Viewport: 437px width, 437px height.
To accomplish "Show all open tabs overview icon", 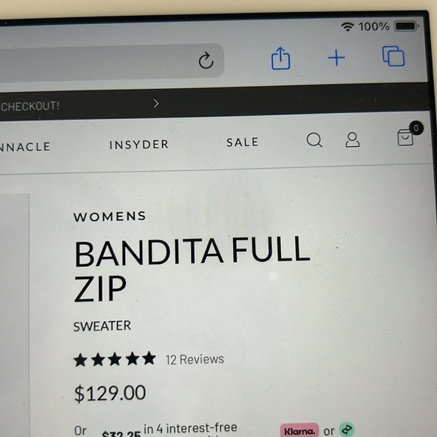I will [393, 56].
